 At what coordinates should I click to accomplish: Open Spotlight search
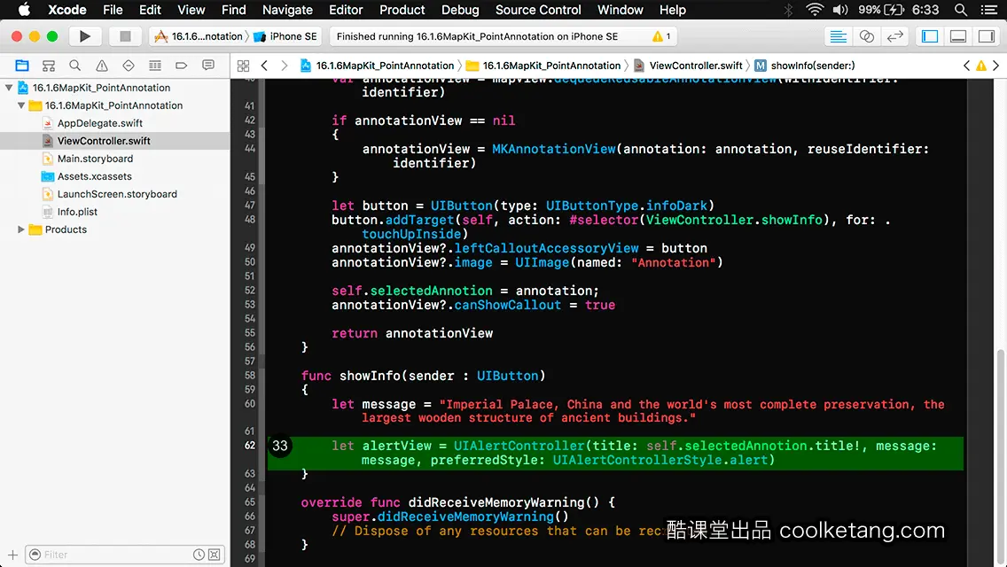961,10
